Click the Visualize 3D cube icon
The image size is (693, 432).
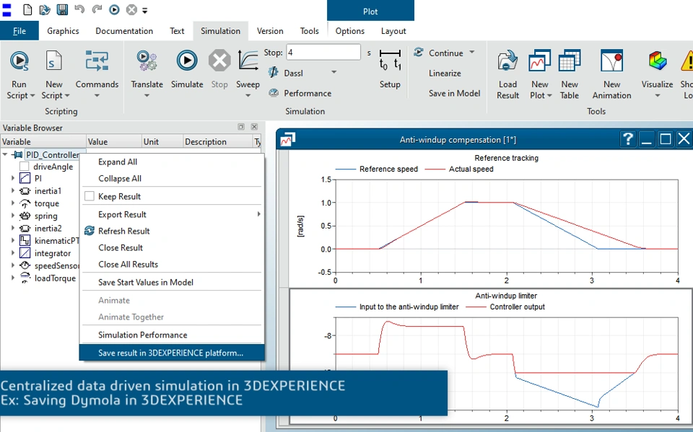click(657, 61)
